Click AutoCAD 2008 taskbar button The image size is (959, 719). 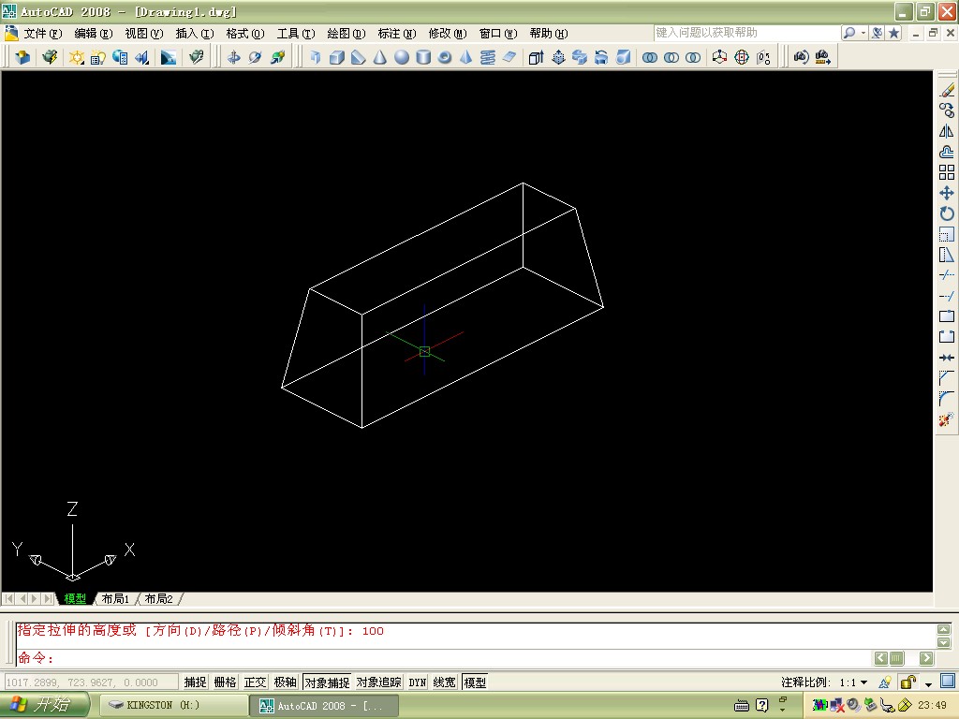click(324, 706)
